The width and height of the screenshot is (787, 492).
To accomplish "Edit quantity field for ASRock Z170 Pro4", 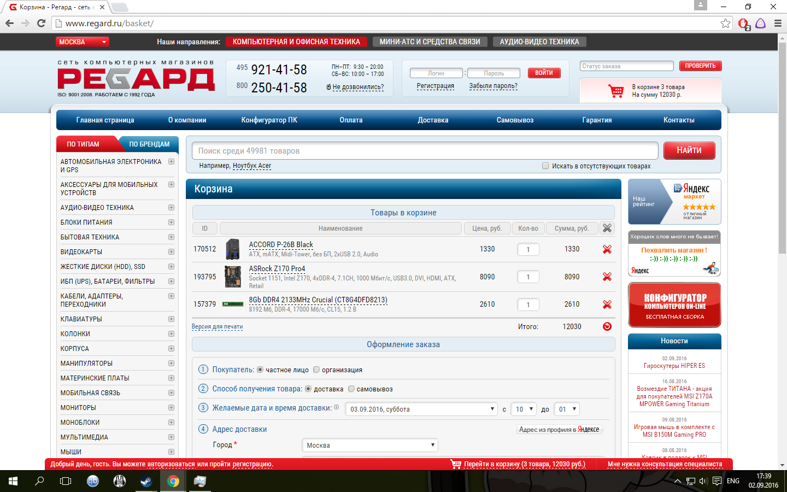I will pos(528,277).
